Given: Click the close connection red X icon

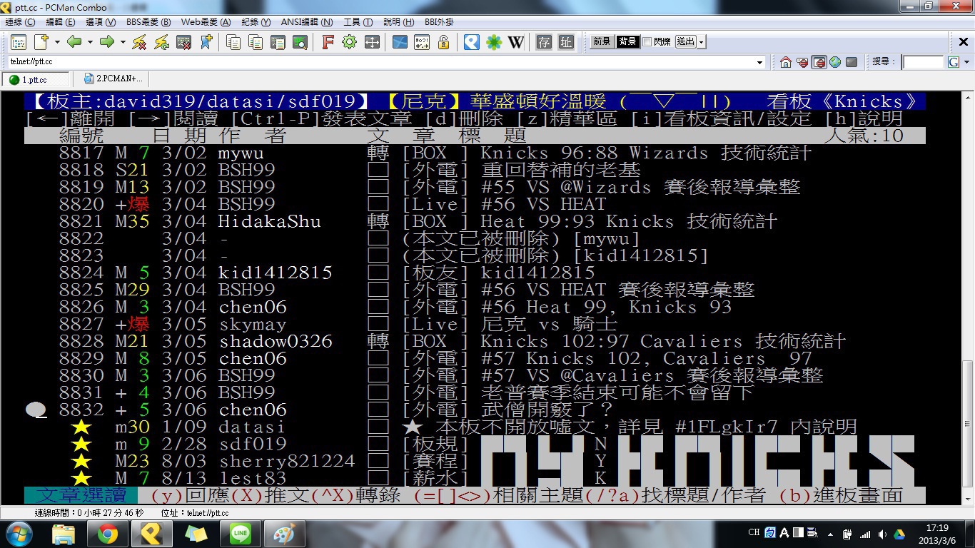Looking at the screenshot, I should point(183,42).
